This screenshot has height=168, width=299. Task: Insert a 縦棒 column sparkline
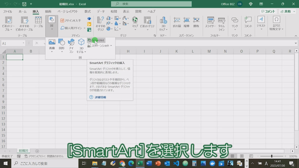[187, 22]
